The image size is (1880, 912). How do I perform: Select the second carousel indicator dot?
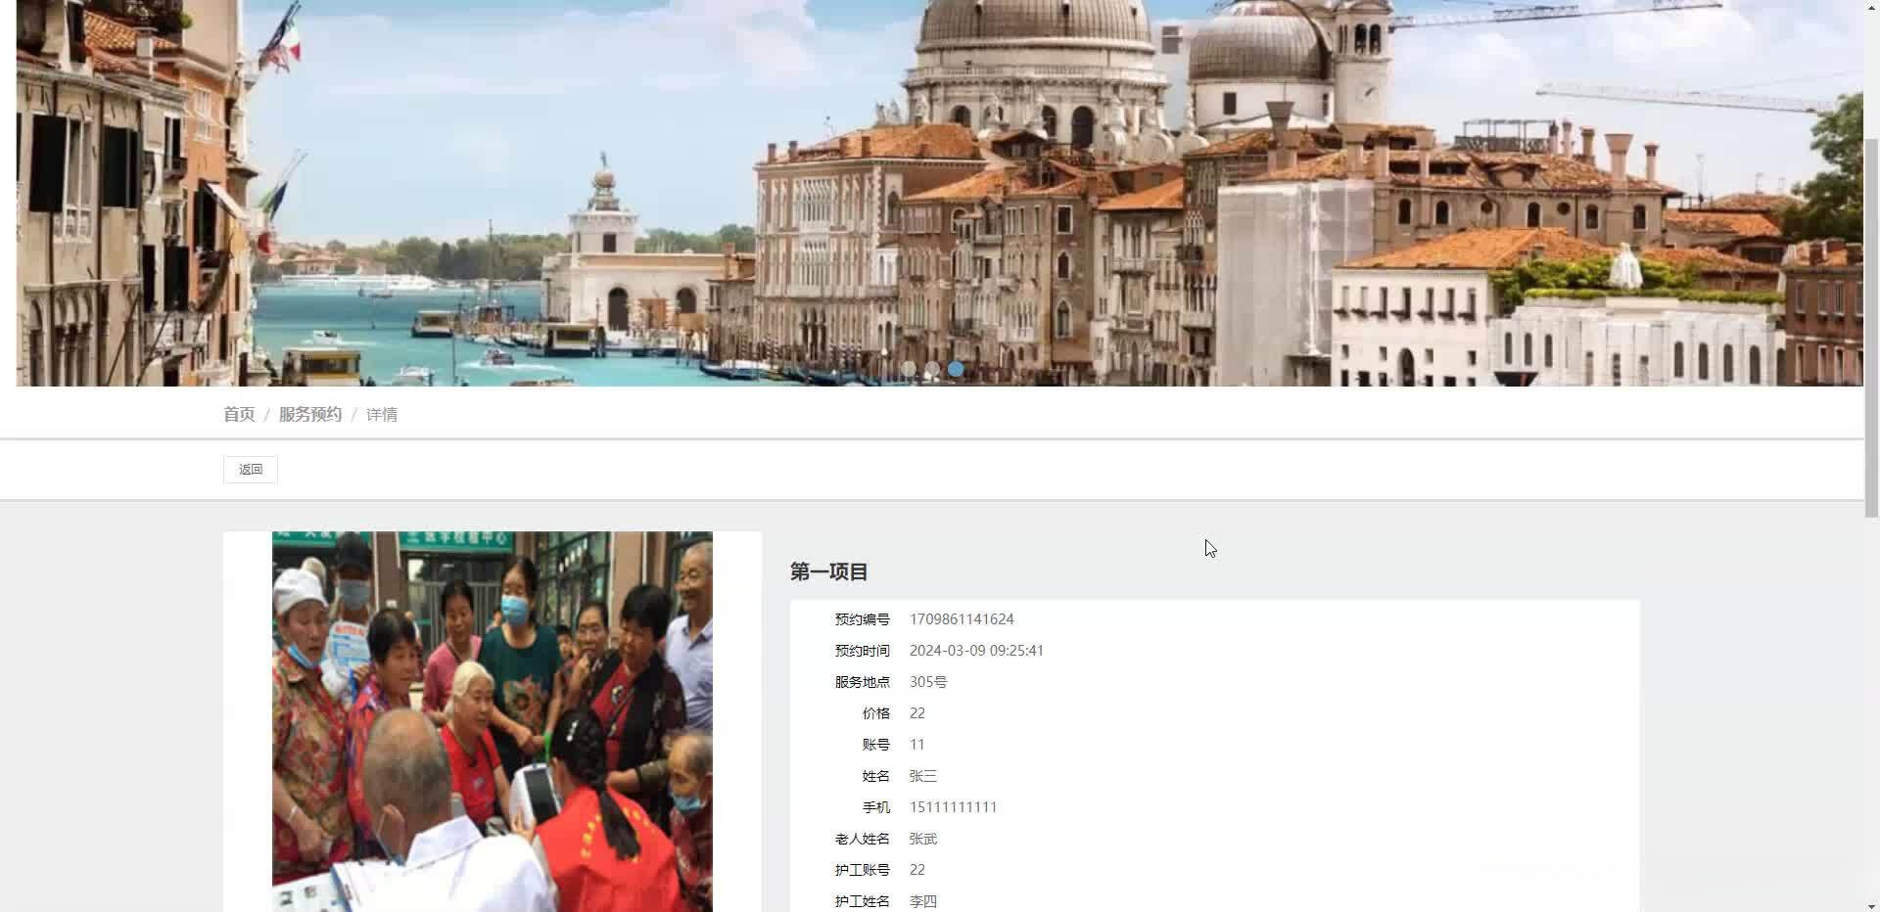point(932,369)
